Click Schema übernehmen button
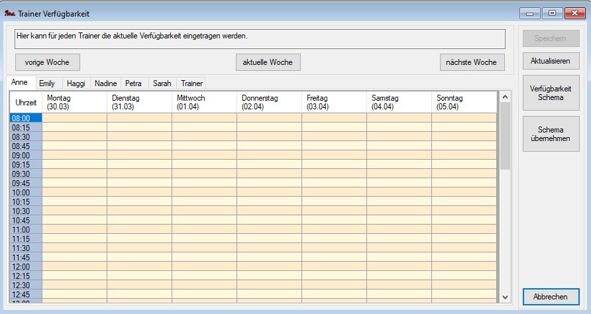The height and width of the screenshot is (314, 591). click(551, 134)
